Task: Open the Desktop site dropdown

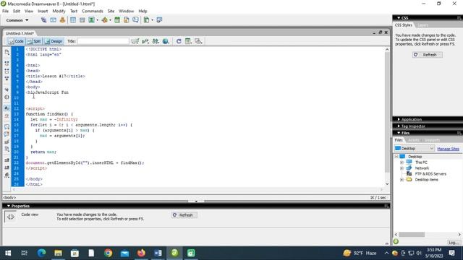Action: tap(415, 149)
